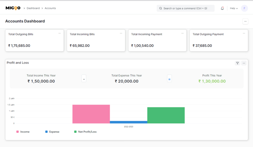Click the MIGOO logo
This screenshot has width=253, height=147.
[x=13, y=8]
